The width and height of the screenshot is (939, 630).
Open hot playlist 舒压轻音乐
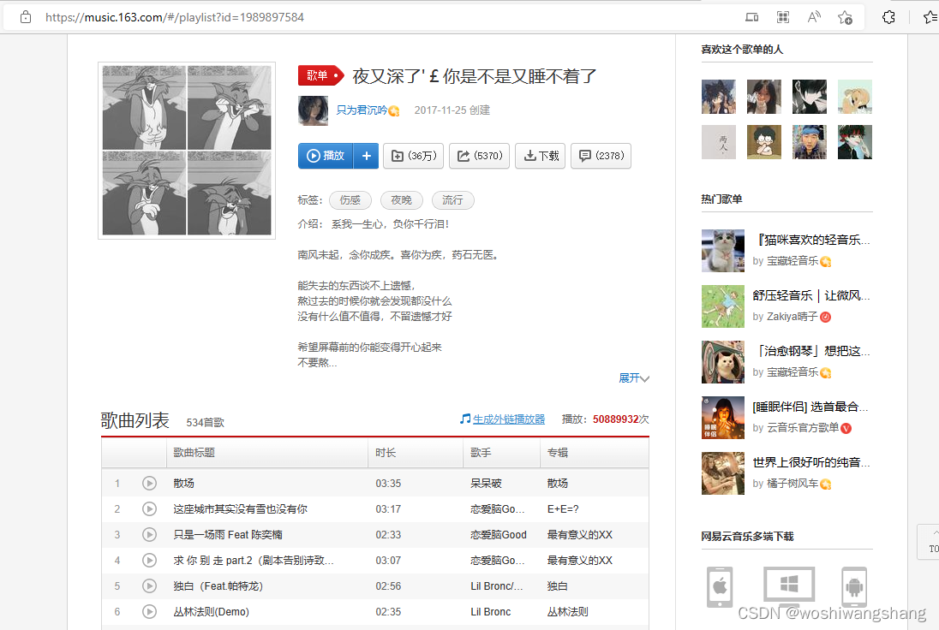[x=810, y=295]
